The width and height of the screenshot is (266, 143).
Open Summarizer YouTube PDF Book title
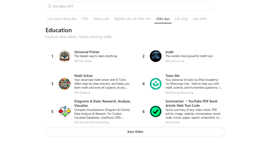coord(192,103)
